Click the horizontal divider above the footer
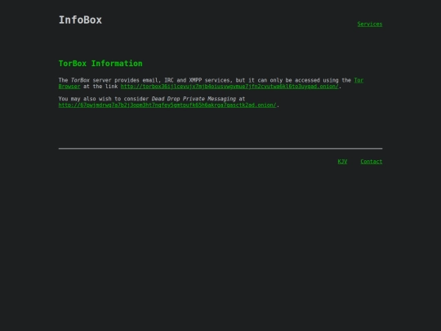This screenshot has width=441, height=331. (x=220, y=148)
